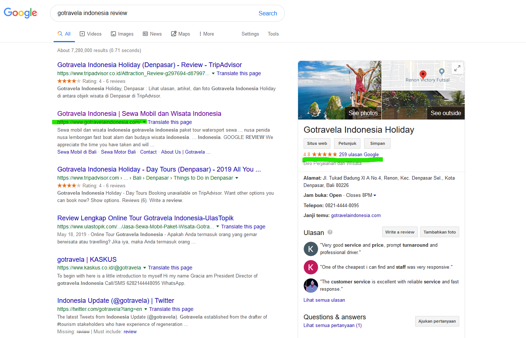Viewport: 526px width, 338px height.
Task: Click the Renon Victory Futsal map thumbnail
Action: tap(423, 76)
